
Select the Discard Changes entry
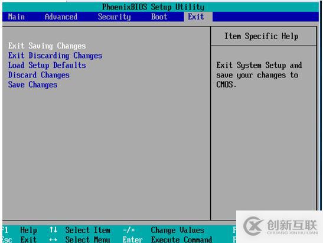tap(39, 75)
